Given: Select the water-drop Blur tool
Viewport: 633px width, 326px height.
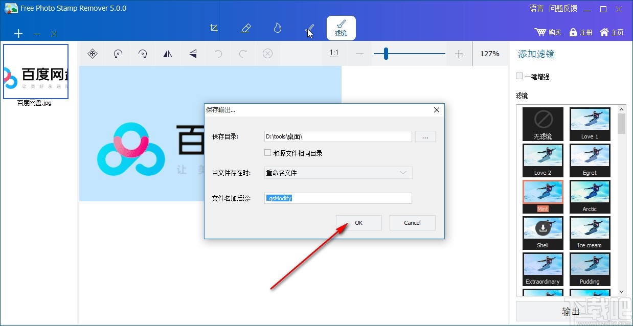Looking at the screenshot, I should coord(277,28).
